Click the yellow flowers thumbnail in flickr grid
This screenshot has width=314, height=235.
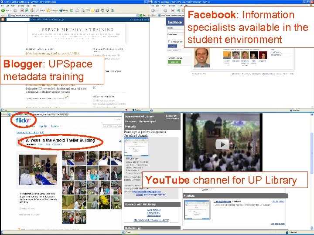[x=105, y=202]
